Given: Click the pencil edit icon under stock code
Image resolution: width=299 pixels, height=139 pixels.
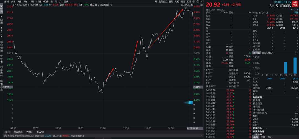Looking at the screenshot, I should [291, 9].
